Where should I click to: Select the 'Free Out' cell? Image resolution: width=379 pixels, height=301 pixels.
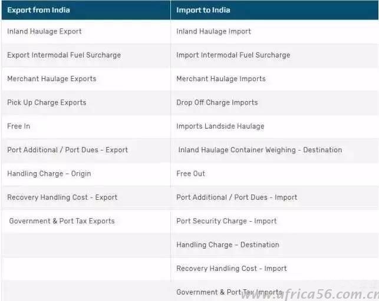point(190,174)
